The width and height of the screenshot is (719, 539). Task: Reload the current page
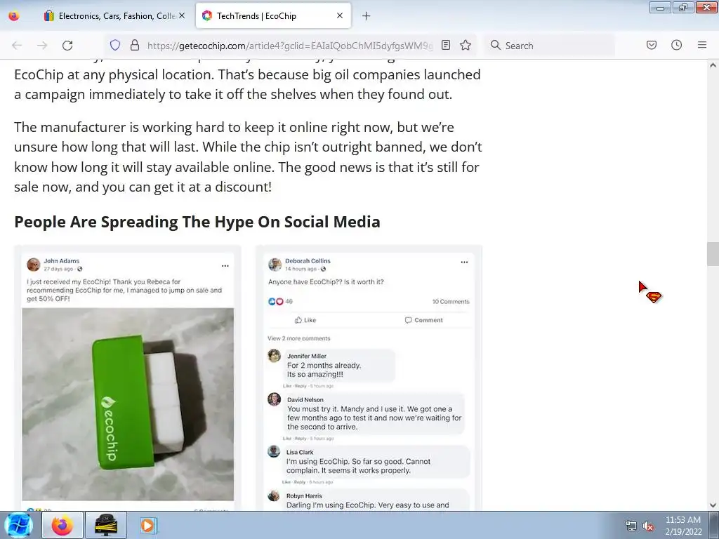[67, 46]
